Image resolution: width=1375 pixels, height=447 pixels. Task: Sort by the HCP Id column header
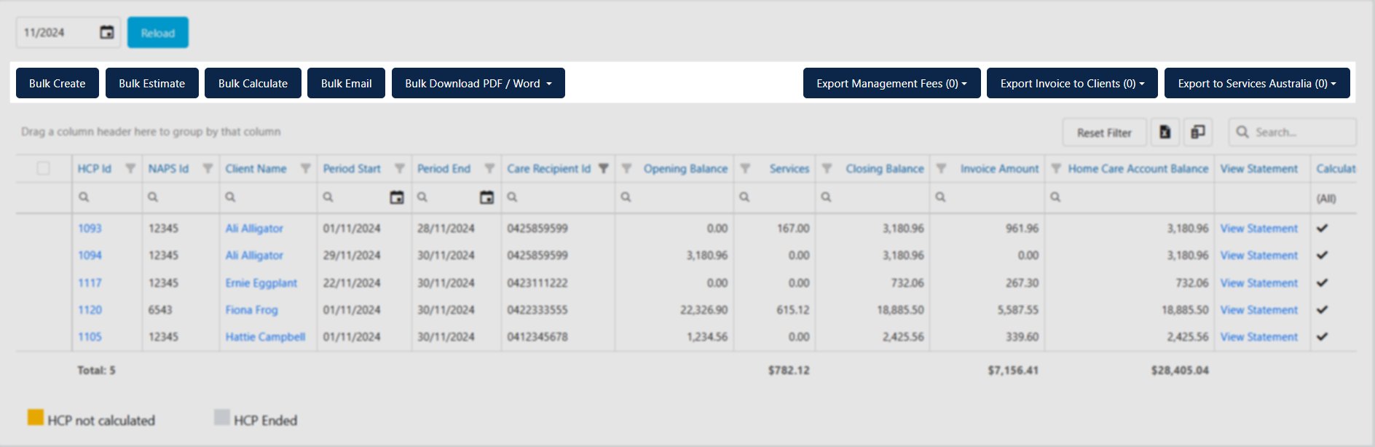(x=95, y=168)
